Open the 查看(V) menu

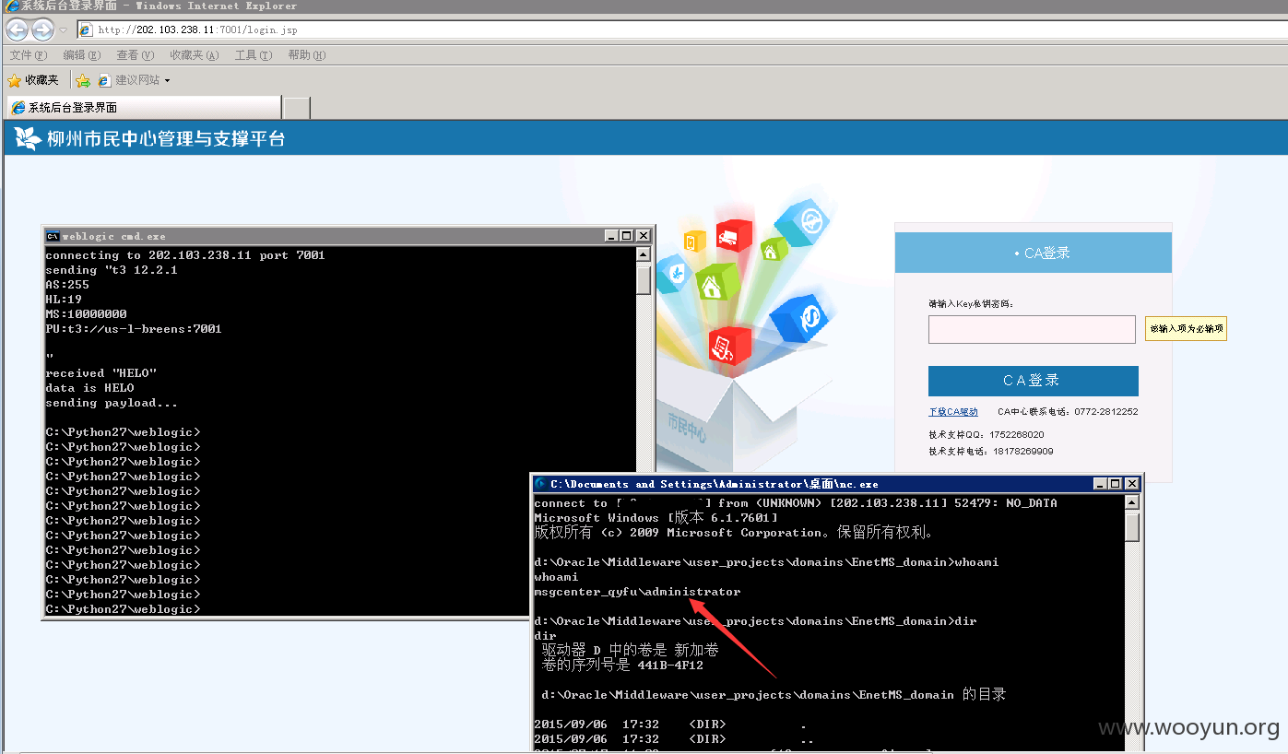135,55
